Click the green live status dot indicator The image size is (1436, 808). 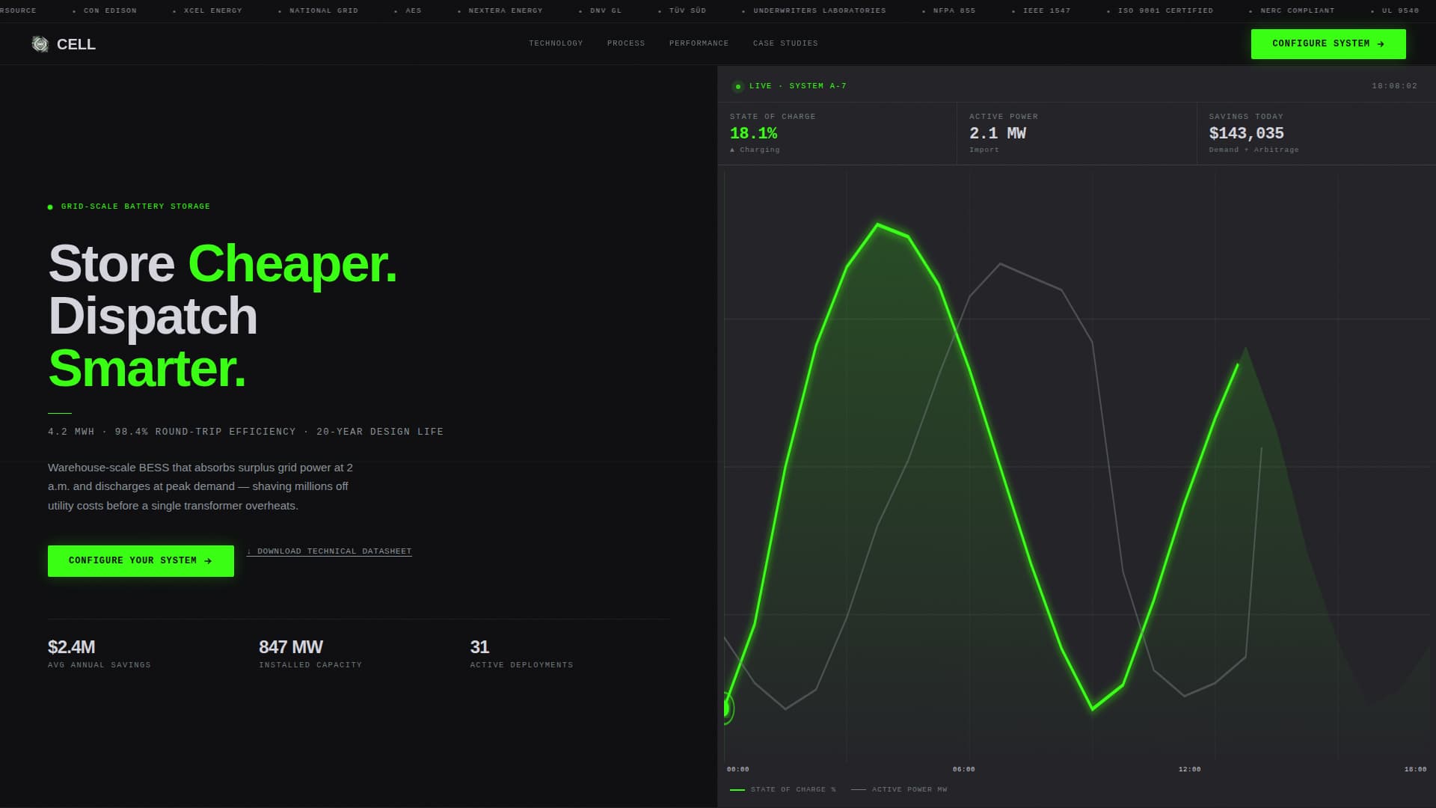pos(739,86)
